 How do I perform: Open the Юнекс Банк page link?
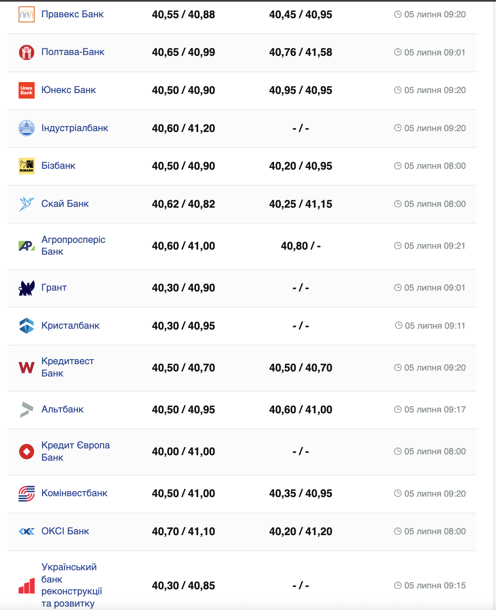68,90
